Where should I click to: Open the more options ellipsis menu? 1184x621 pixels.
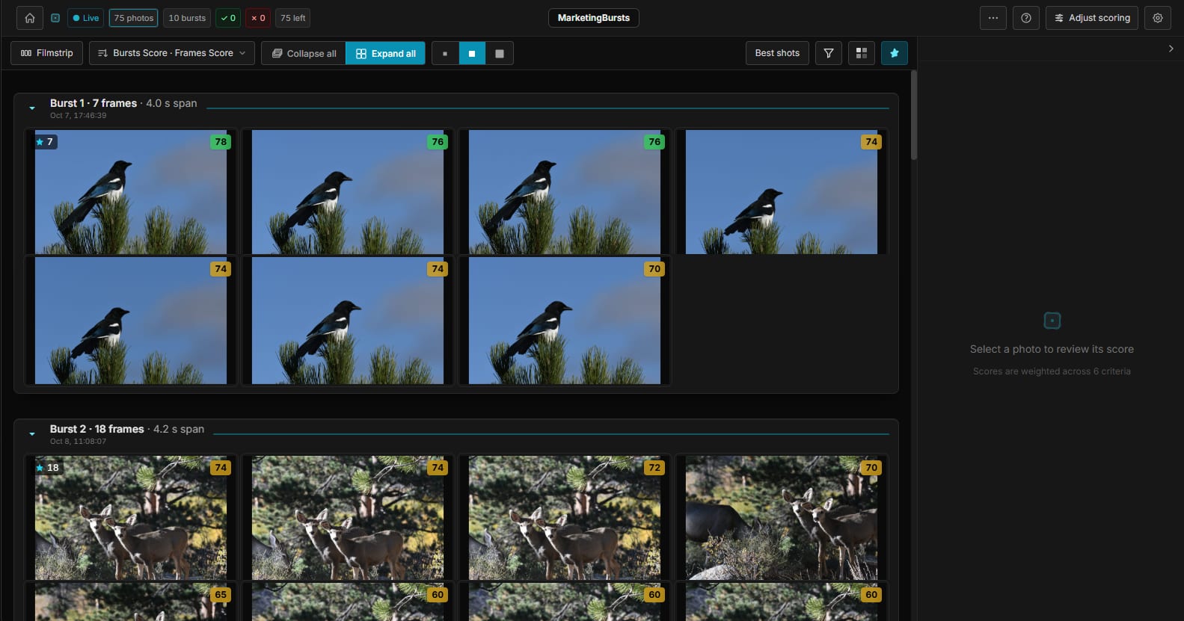993,18
